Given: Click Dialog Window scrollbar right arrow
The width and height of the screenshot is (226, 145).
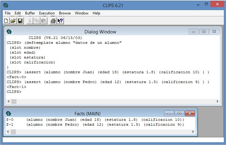Looking at the screenshot, I should pos(217,101).
